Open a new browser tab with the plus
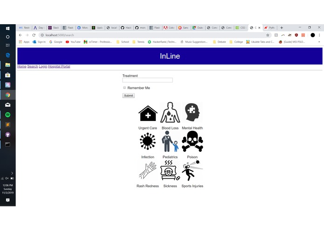This screenshot has width=324, height=230. tap(282, 27)
